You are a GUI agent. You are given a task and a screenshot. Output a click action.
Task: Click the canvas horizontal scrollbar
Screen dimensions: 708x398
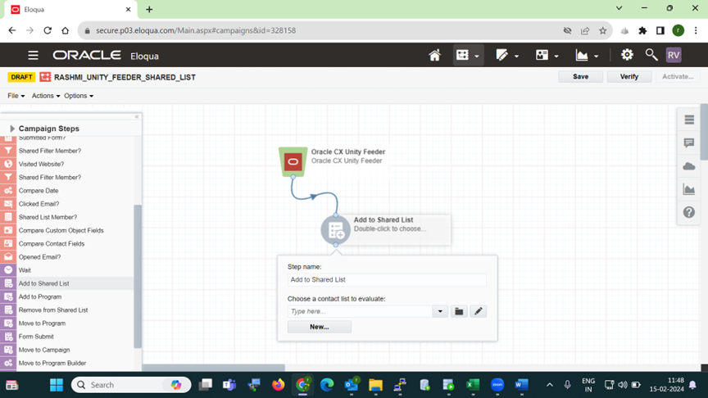pos(214,368)
